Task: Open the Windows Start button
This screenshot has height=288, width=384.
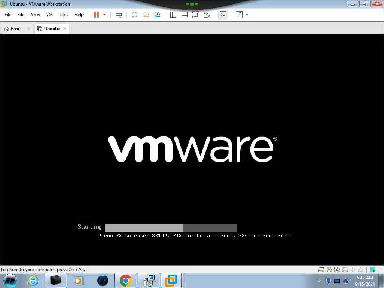Action: tap(10, 280)
